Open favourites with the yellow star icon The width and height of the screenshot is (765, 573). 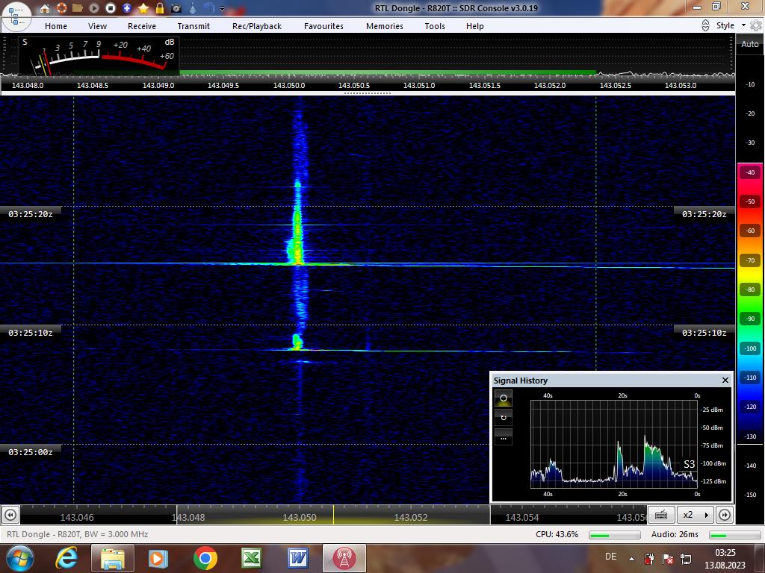pyautogui.click(x=143, y=7)
